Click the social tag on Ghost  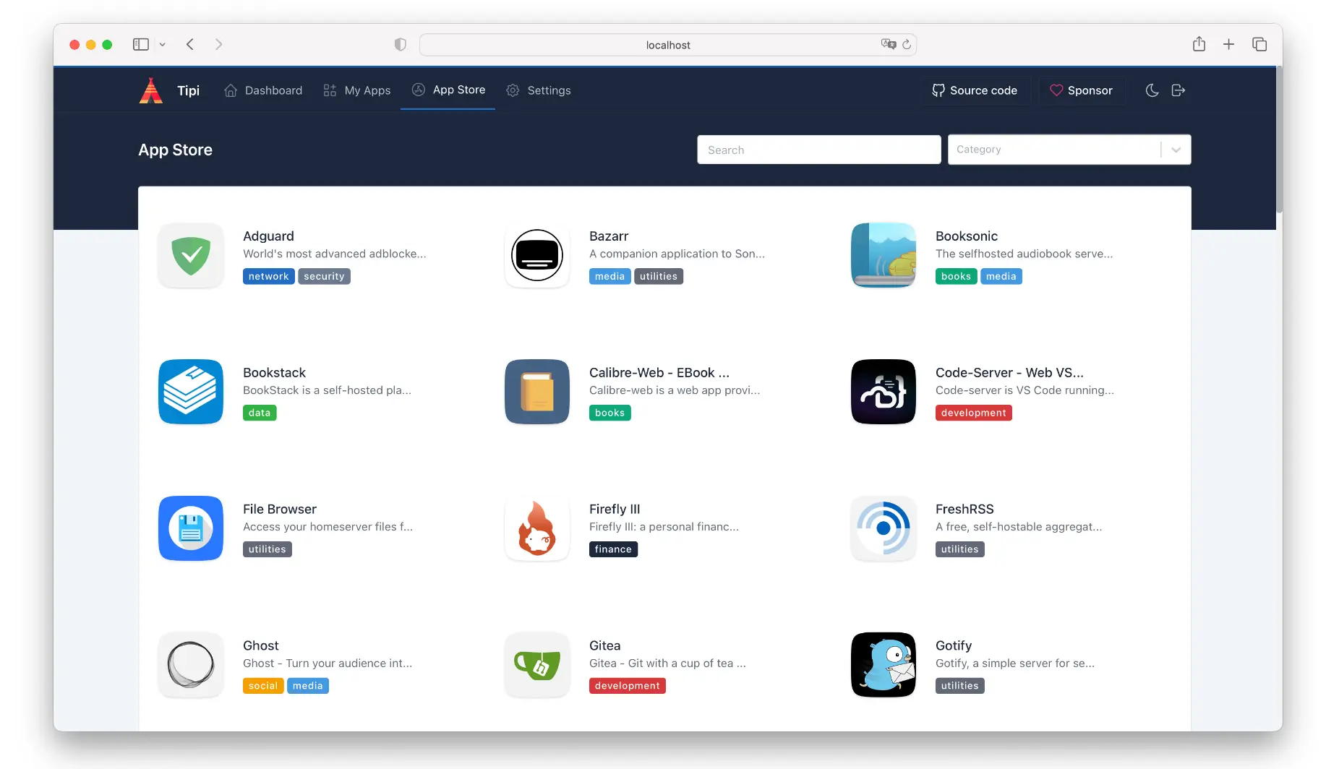[263, 687]
